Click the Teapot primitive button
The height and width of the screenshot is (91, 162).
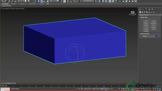tap(146, 29)
